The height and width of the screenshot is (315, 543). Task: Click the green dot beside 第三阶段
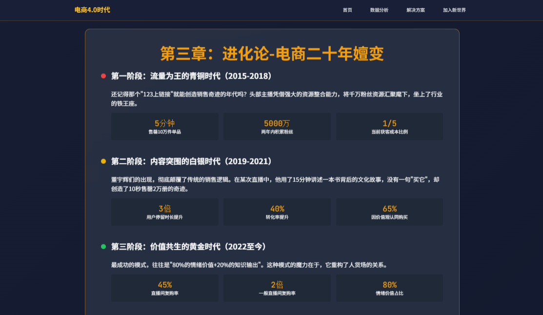[103, 247]
